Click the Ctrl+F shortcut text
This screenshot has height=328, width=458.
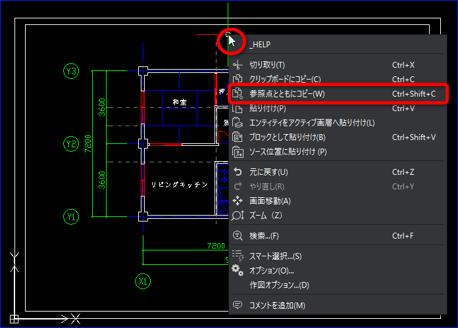pyautogui.click(x=403, y=235)
